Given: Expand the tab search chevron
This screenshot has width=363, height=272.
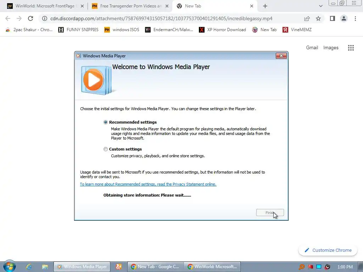Looking at the screenshot, I should [x=320, y=6].
